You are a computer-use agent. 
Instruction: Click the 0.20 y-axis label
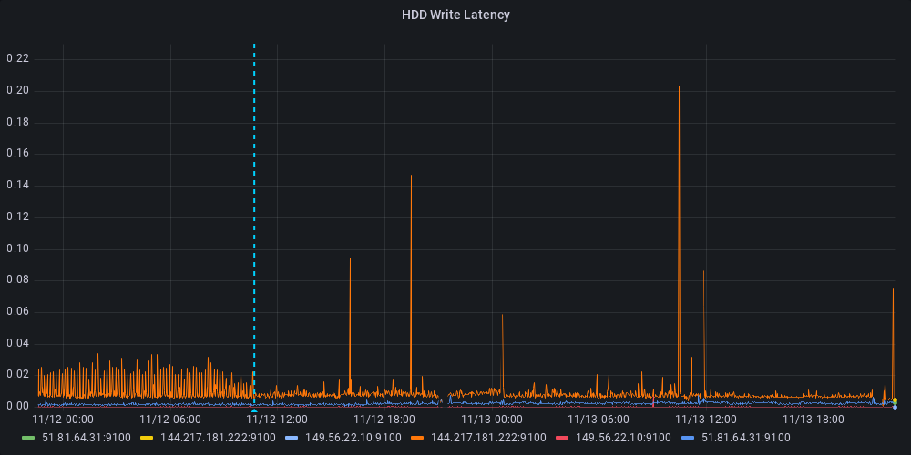coord(18,90)
